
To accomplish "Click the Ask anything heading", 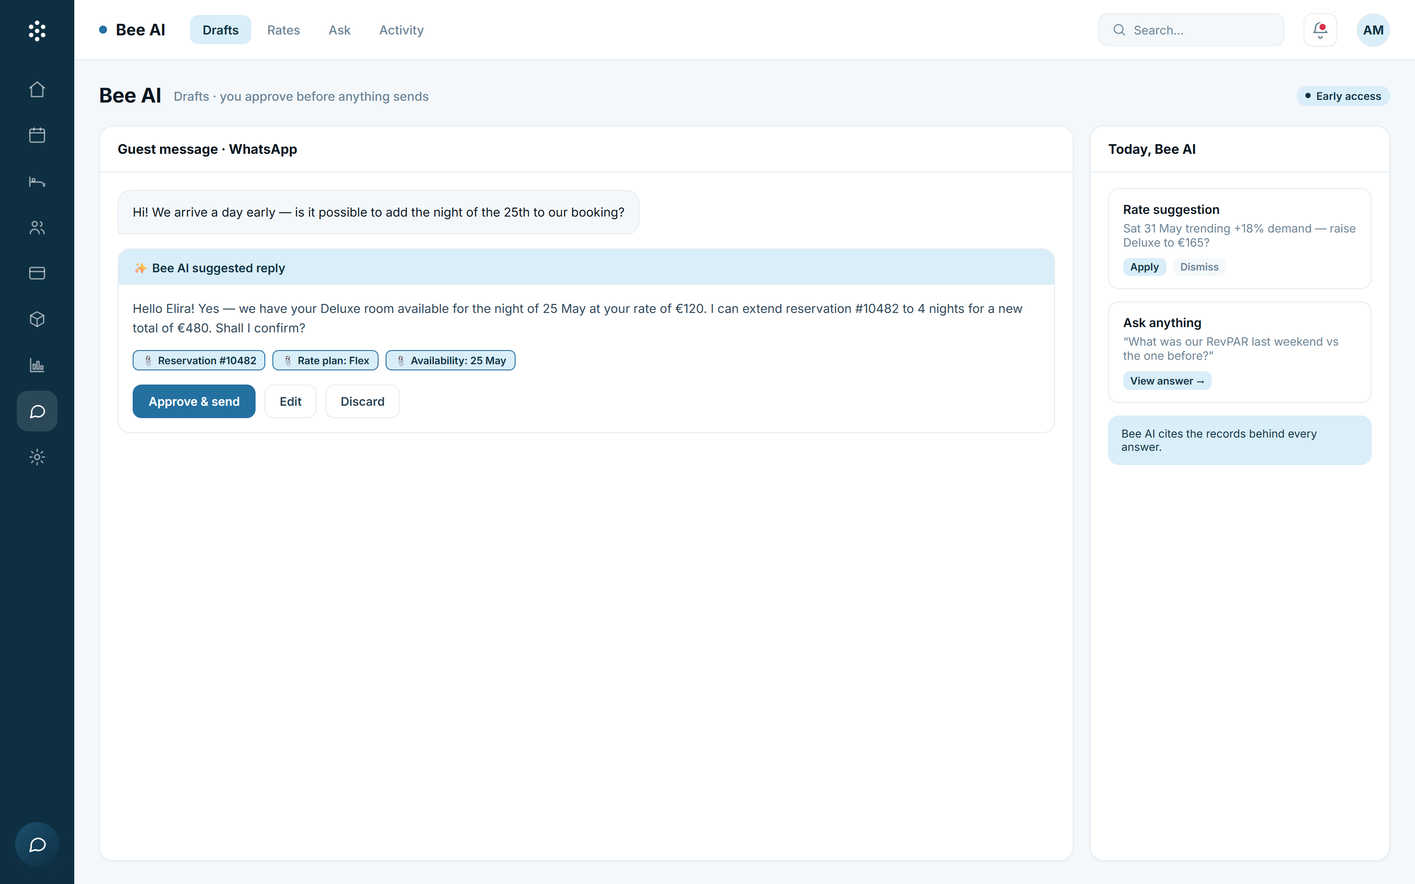I will pos(1162,323).
